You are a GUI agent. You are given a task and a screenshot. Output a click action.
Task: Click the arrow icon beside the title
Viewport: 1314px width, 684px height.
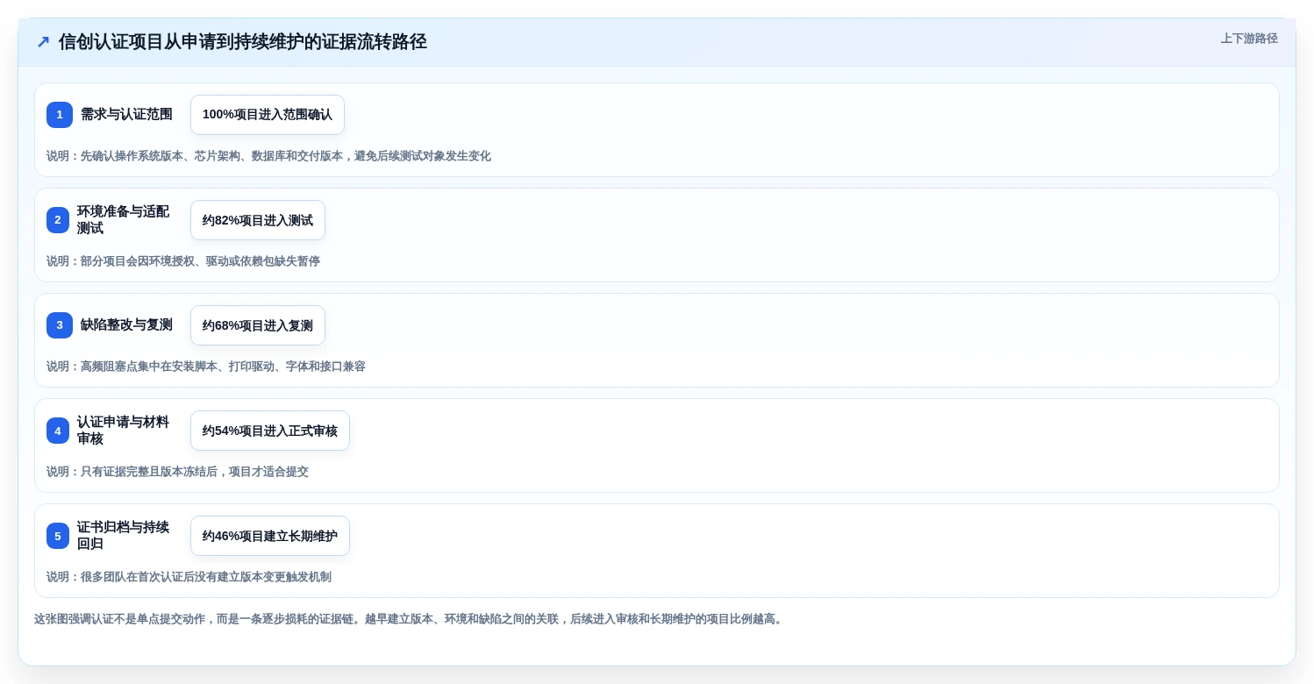[43, 42]
